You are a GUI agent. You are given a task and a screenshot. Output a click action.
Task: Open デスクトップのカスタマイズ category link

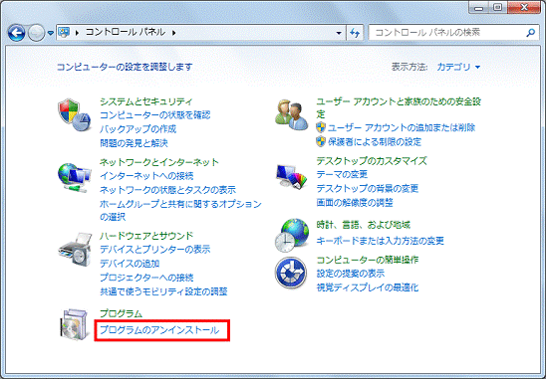coord(372,161)
